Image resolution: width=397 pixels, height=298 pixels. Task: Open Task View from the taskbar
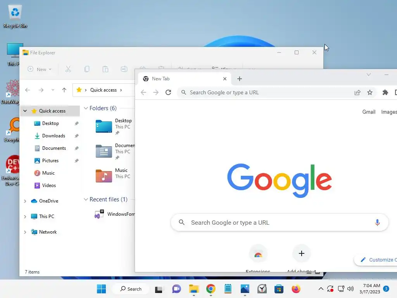coord(159,289)
